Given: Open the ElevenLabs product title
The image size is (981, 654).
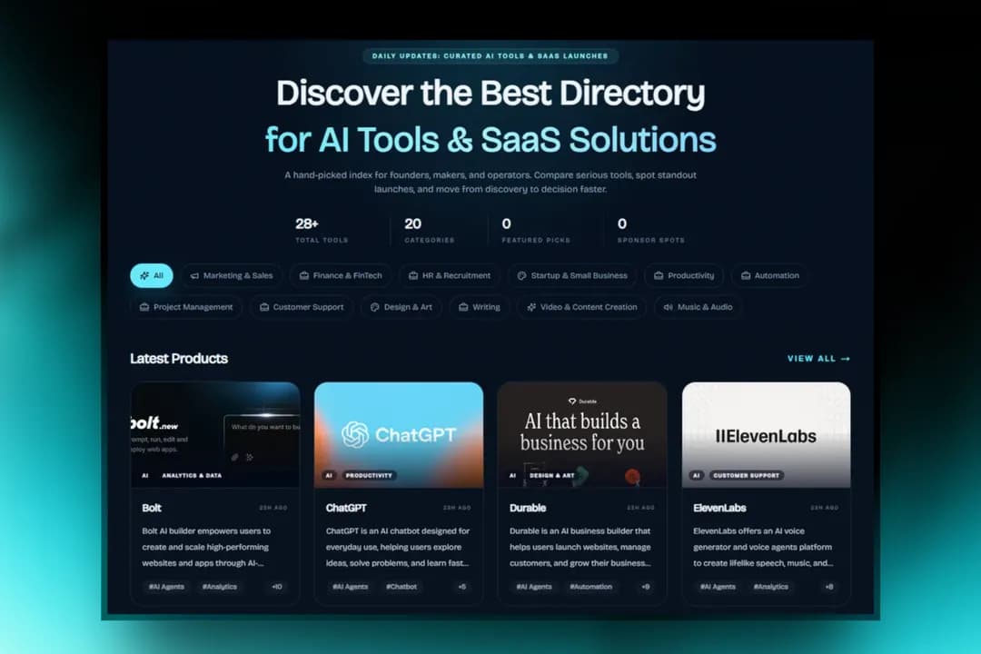Looking at the screenshot, I should coord(719,508).
